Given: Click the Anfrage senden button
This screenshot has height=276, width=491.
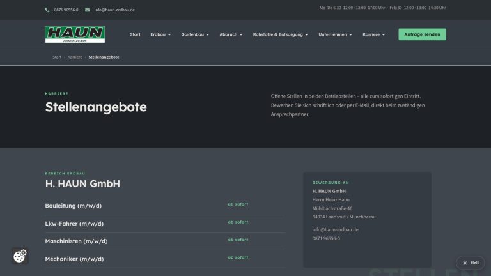Looking at the screenshot, I should [x=422, y=34].
